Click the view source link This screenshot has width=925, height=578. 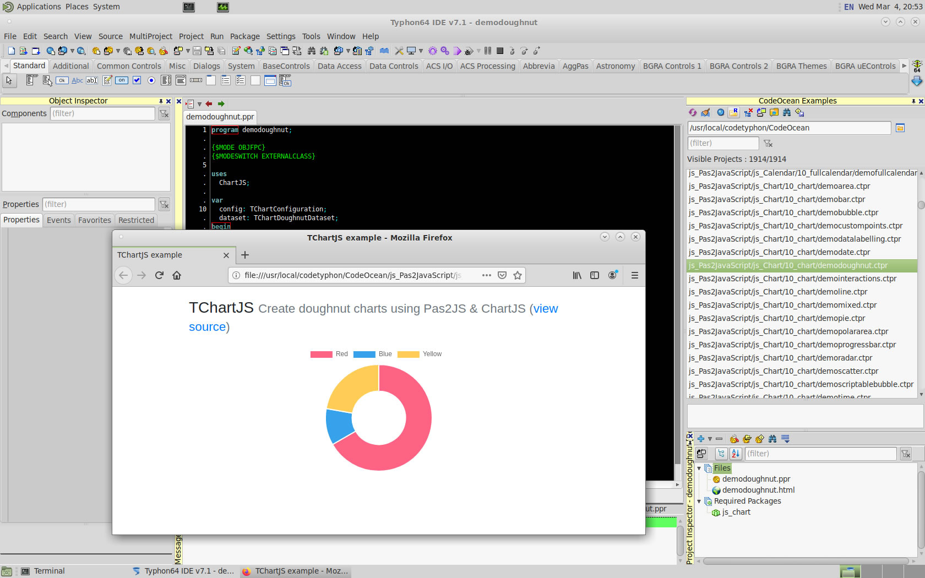[545, 309]
